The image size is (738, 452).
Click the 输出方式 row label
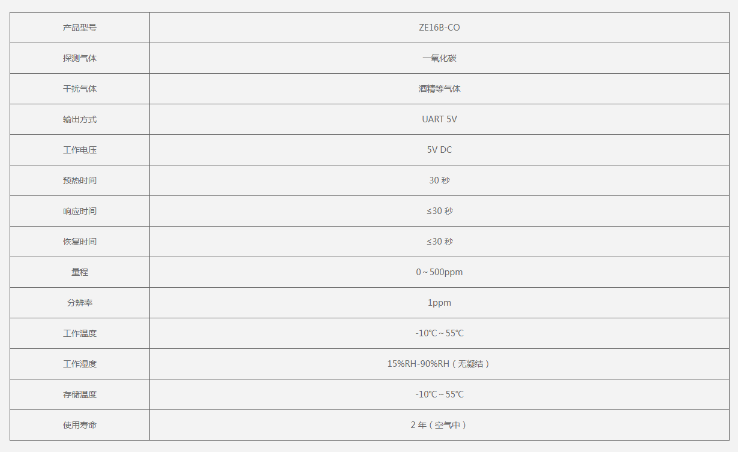80,120
